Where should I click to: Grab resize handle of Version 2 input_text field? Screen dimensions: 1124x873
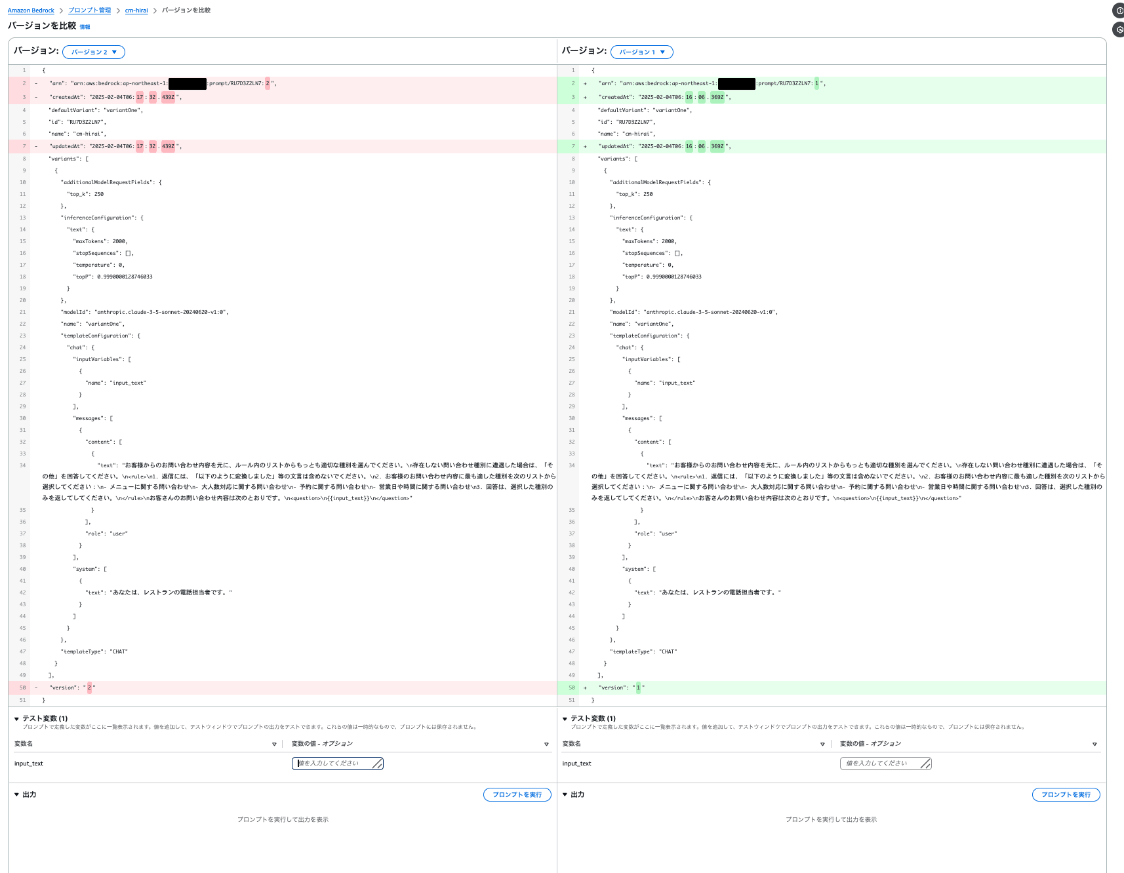[377, 764]
